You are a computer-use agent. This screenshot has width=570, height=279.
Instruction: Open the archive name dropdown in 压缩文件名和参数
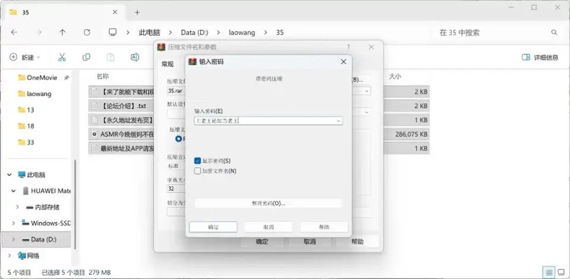click(x=366, y=91)
